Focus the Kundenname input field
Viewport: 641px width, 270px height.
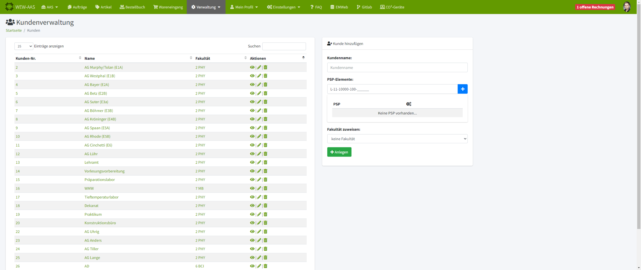pyautogui.click(x=397, y=67)
